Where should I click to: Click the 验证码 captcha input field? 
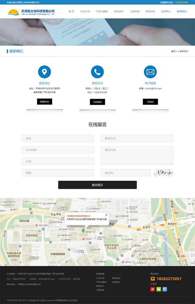[x=126, y=173]
